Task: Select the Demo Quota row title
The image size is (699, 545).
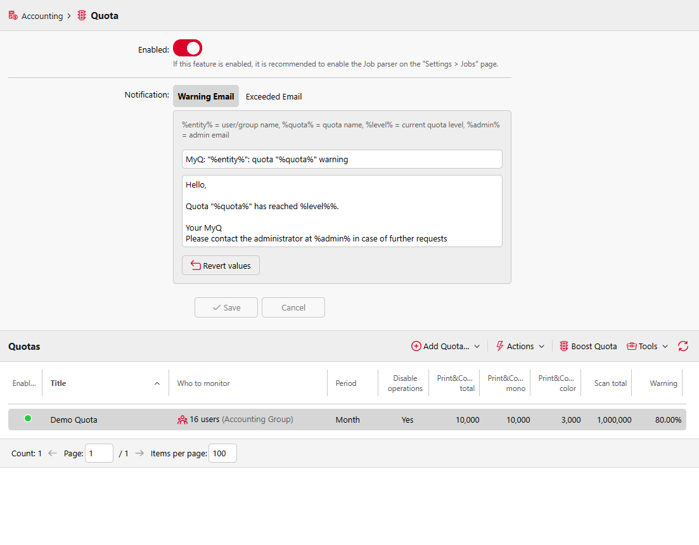Action: click(x=74, y=420)
